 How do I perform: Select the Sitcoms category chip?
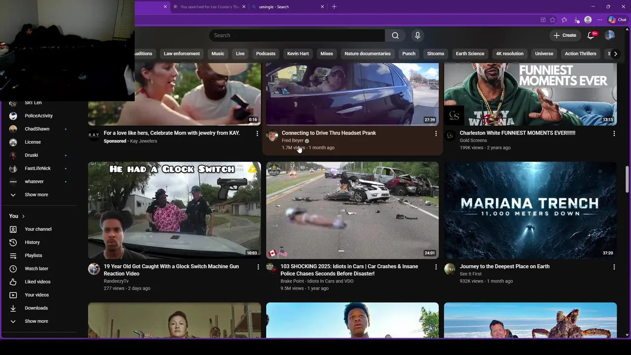[x=436, y=54]
